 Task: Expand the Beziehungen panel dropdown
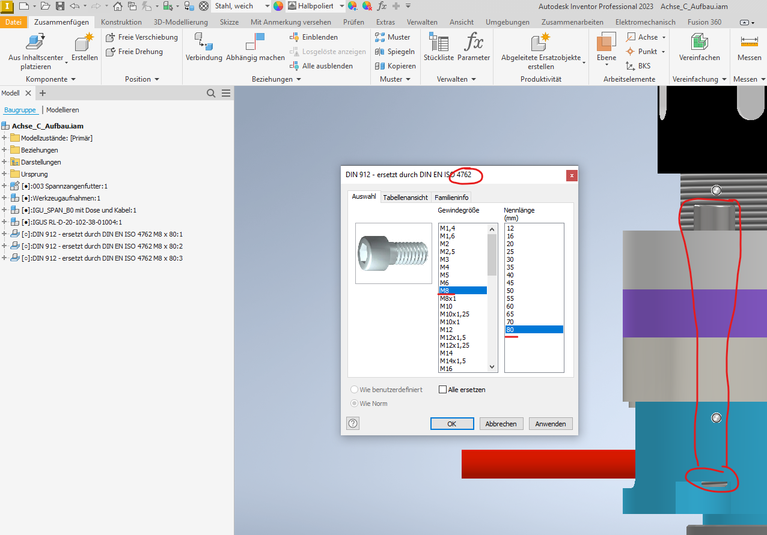pos(299,79)
